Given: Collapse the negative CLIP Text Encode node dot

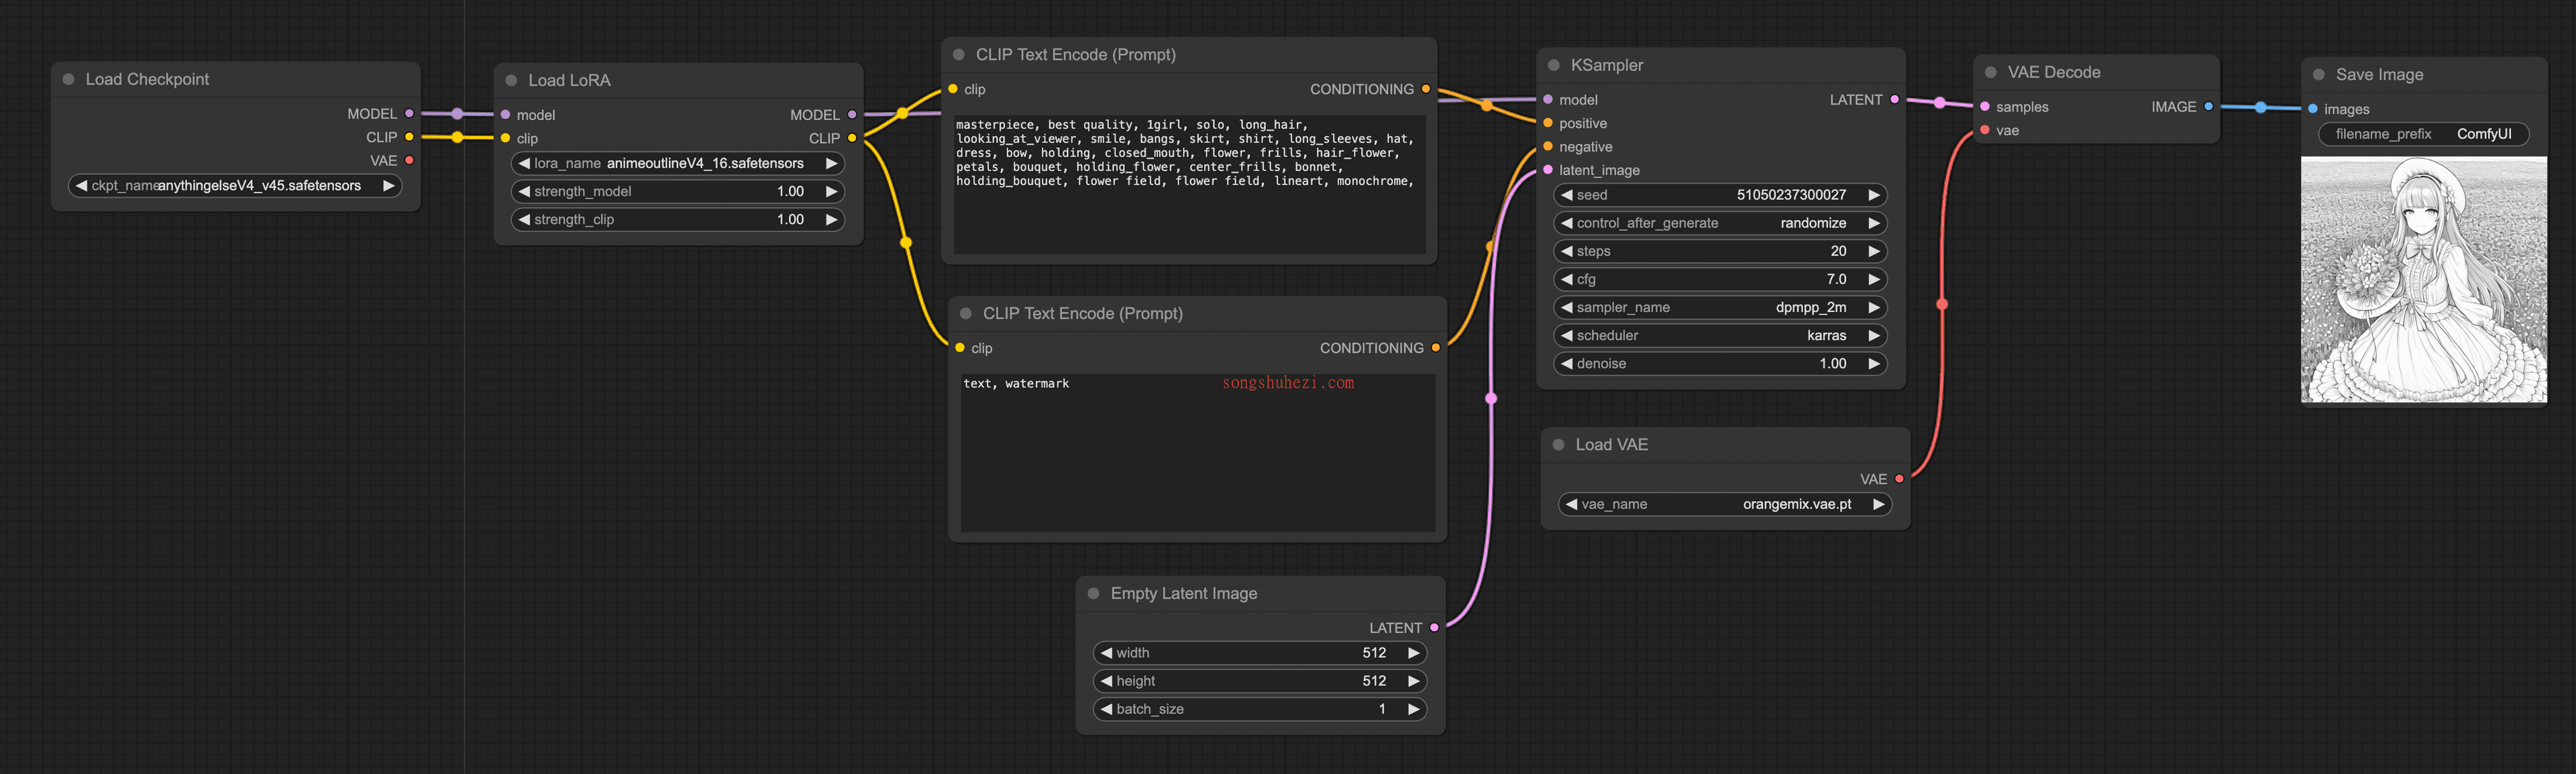Looking at the screenshot, I should tap(966, 314).
